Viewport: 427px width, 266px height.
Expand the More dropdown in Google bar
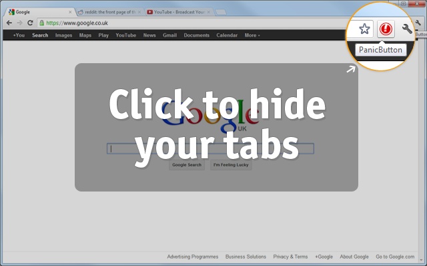(252, 35)
